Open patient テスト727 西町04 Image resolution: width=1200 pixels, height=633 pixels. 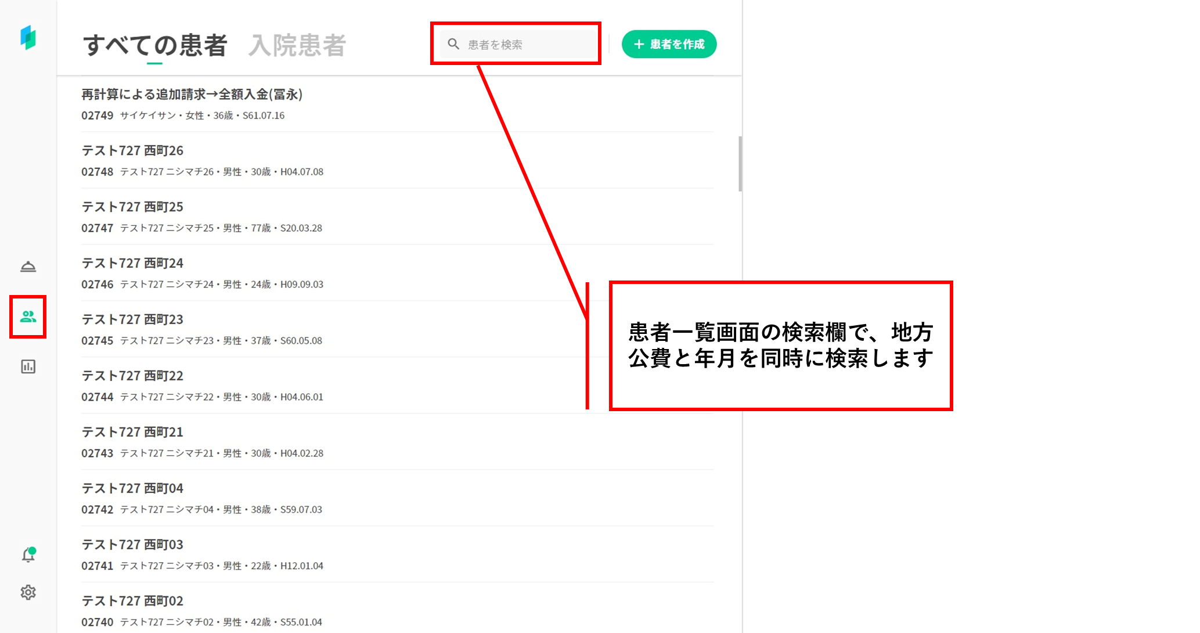[x=132, y=488]
